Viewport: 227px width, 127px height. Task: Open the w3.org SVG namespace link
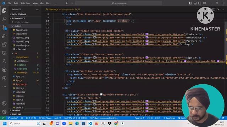tap(101, 74)
